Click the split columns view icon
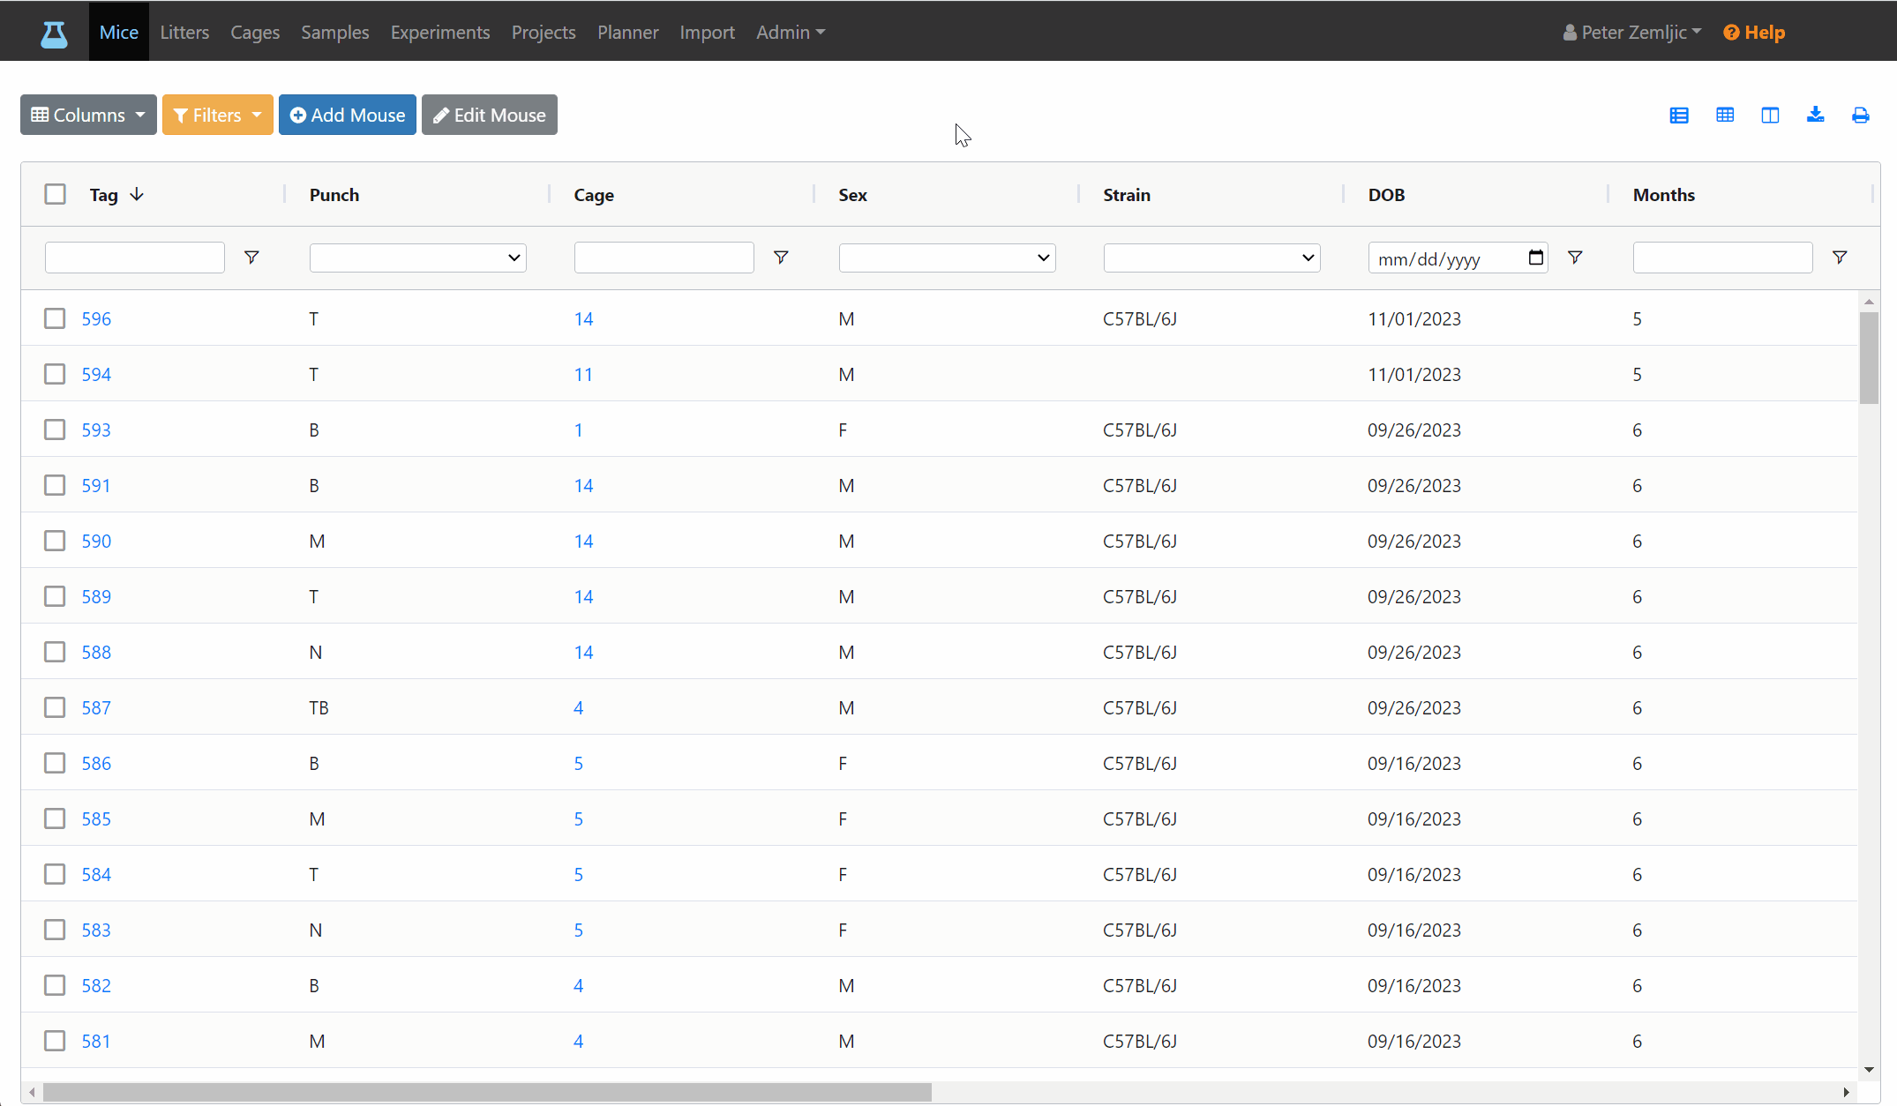Screen dimensions: 1897x1106 (x=1770, y=116)
